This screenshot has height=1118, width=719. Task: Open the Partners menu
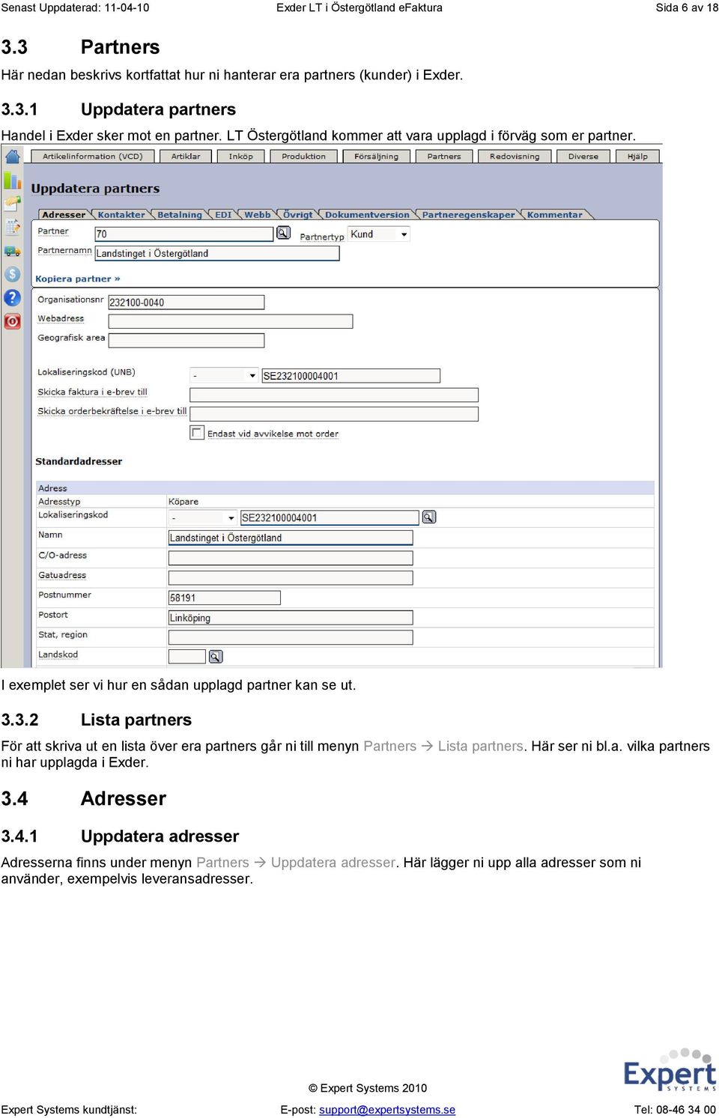(444, 157)
